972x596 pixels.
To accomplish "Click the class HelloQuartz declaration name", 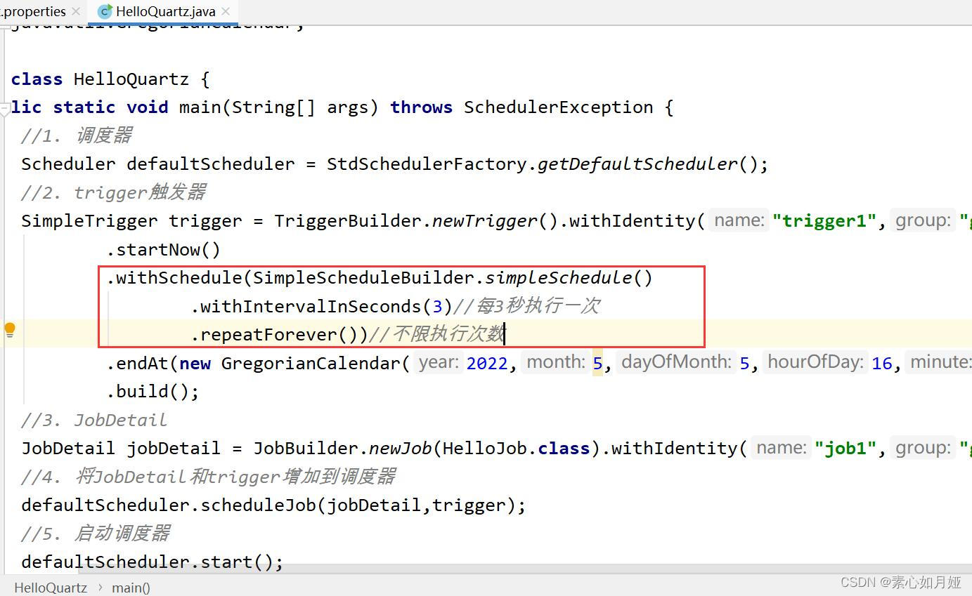I will (x=131, y=79).
